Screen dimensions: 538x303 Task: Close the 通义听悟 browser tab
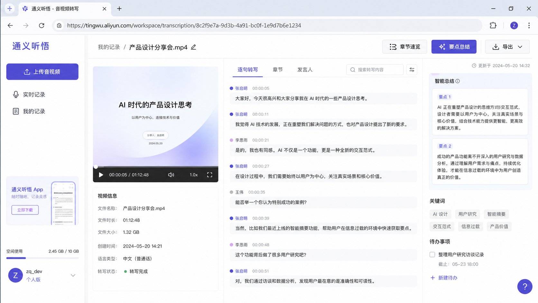(104, 9)
